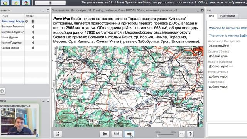Toggle speaker icon for Екатерина Сухоног

(x=33, y=32)
